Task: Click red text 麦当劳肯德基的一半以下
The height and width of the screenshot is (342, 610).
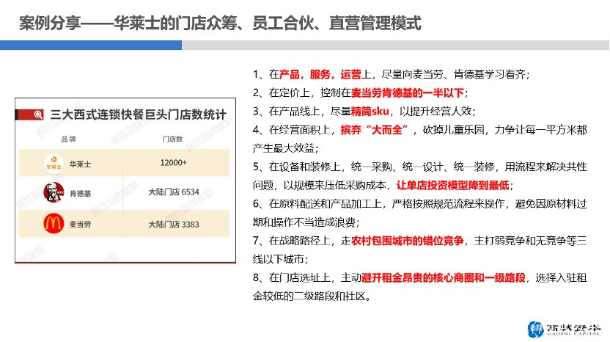Action: 408,92
